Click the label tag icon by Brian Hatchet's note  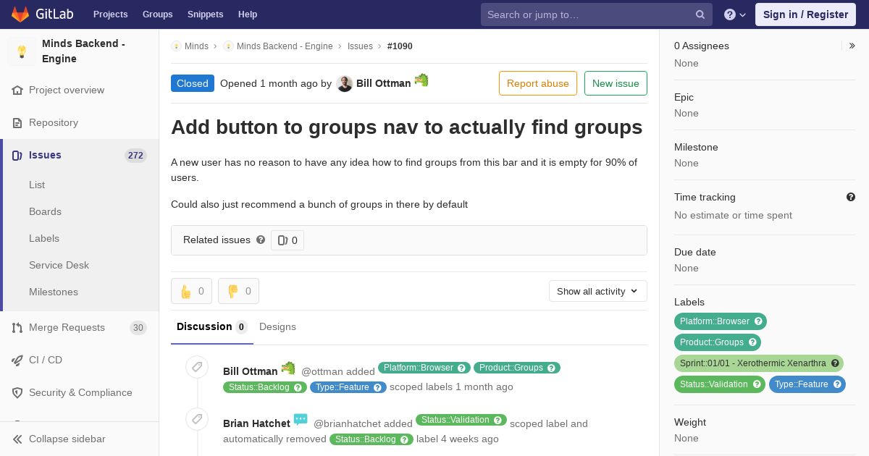(197, 419)
